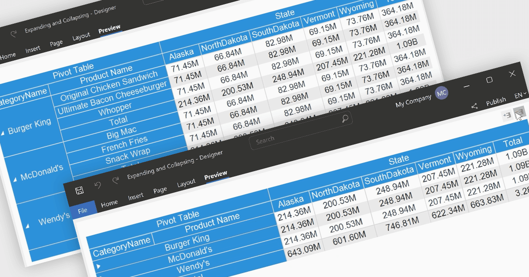Click the Total column header in front window
This screenshot has height=277, width=529.
pyautogui.click(x=513, y=142)
